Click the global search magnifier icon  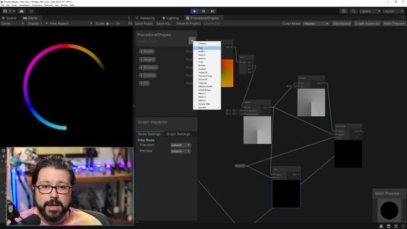click(354, 11)
